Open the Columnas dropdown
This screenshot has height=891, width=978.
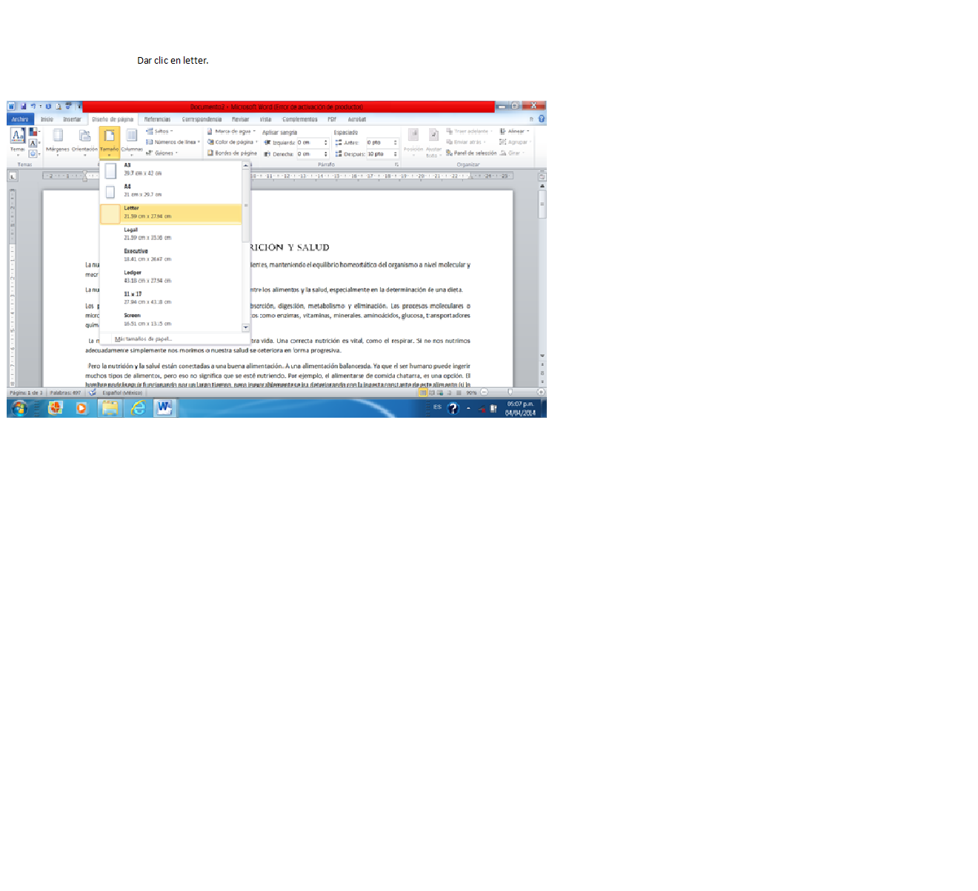pyautogui.click(x=132, y=142)
